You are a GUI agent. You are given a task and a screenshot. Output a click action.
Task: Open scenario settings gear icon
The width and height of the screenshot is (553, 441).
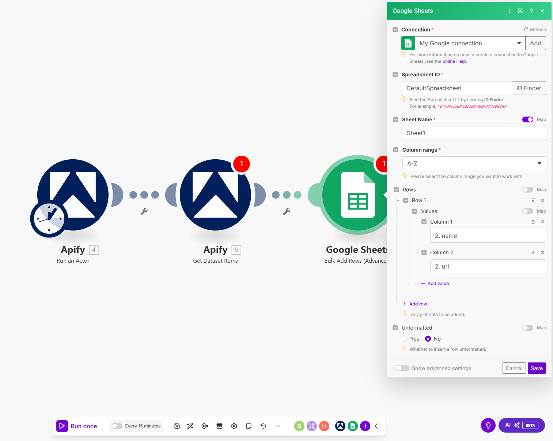(x=234, y=426)
